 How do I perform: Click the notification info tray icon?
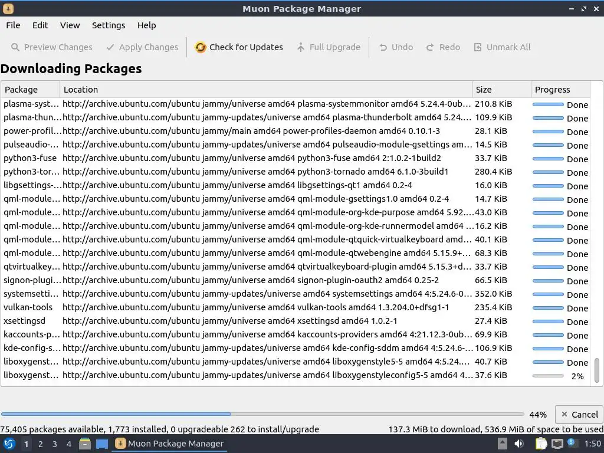click(x=572, y=443)
